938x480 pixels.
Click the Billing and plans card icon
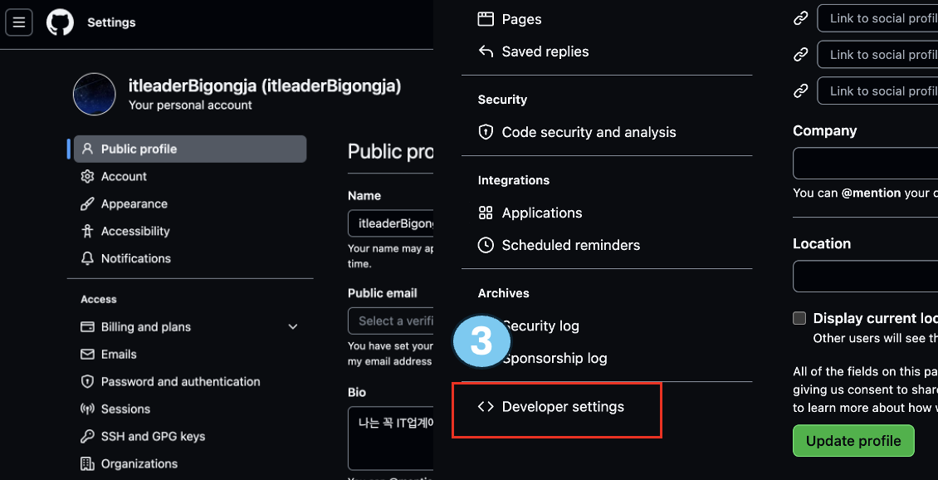(x=87, y=327)
